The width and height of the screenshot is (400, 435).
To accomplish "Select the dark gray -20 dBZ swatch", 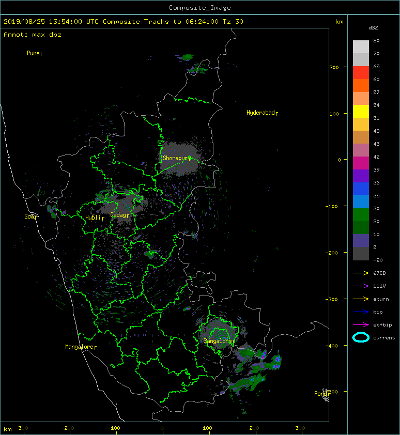I will [x=361, y=253].
